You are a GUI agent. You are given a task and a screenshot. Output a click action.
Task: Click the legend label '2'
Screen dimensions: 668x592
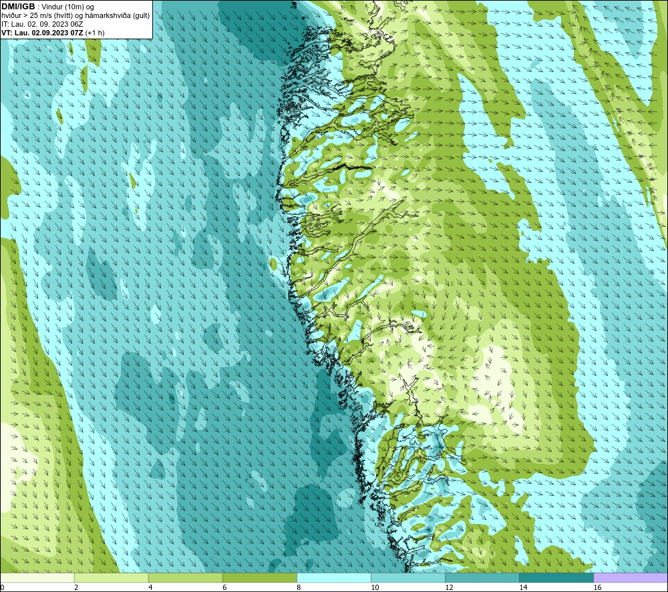[x=76, y=587]
